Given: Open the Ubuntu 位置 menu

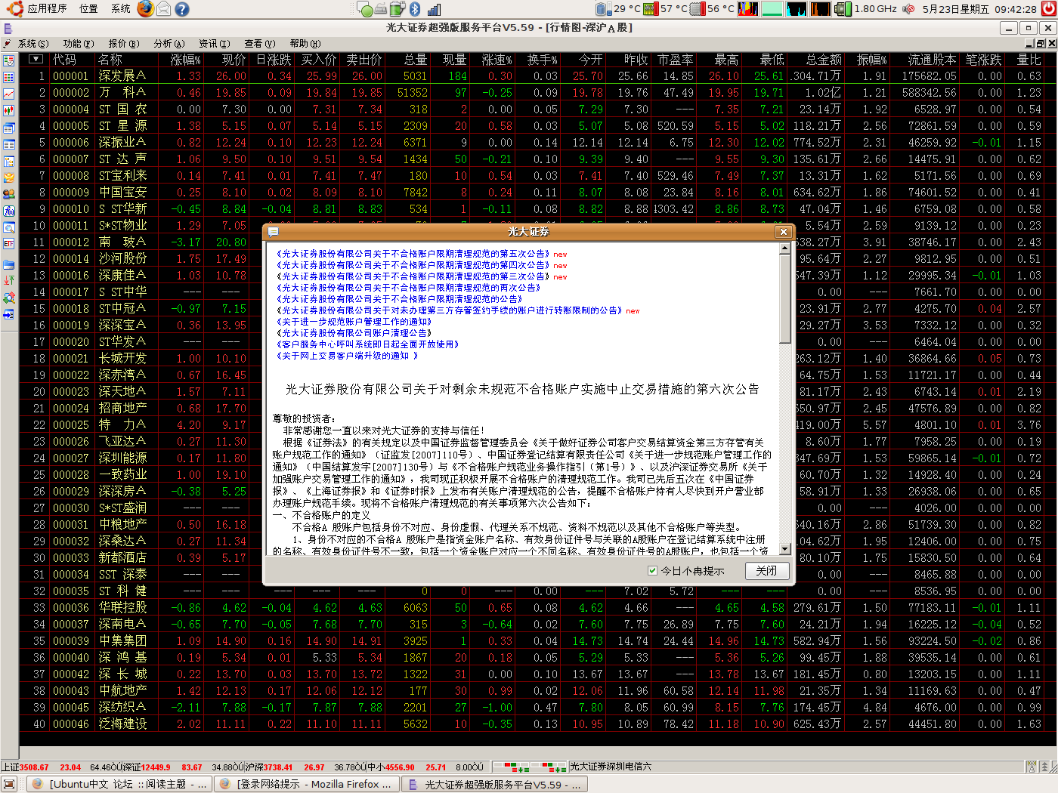Looking at the screenshot, I should pos(88,9).
